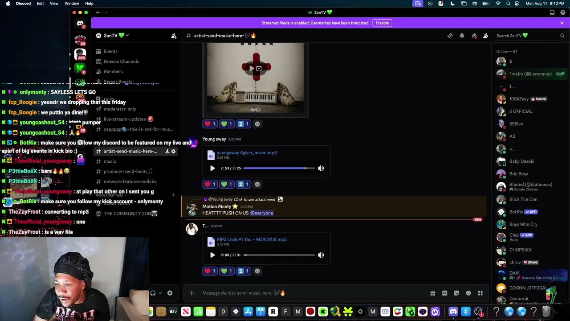Open attachment plus button in message bar

point(191,293)
